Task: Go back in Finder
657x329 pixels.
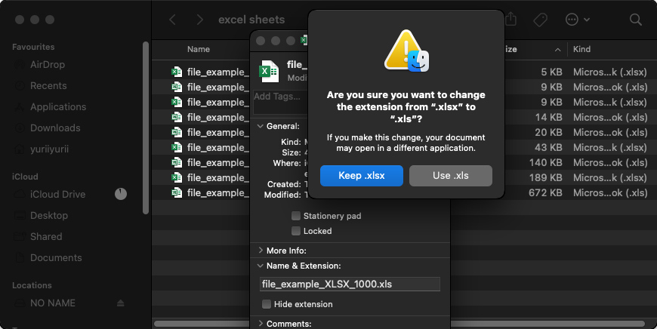Action: pos(172,20)
